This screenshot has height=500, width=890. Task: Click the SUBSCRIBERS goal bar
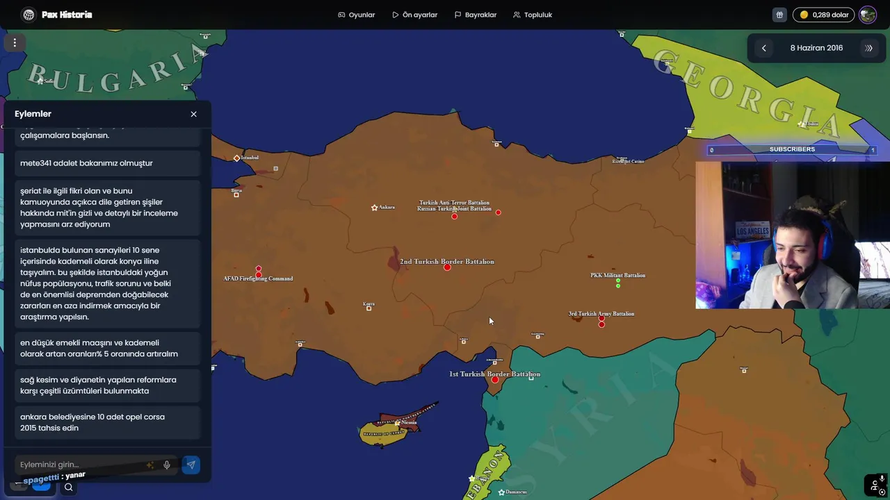(792, 149)
